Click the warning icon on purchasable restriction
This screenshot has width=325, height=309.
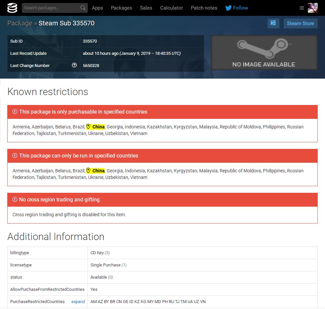[15, 112]
